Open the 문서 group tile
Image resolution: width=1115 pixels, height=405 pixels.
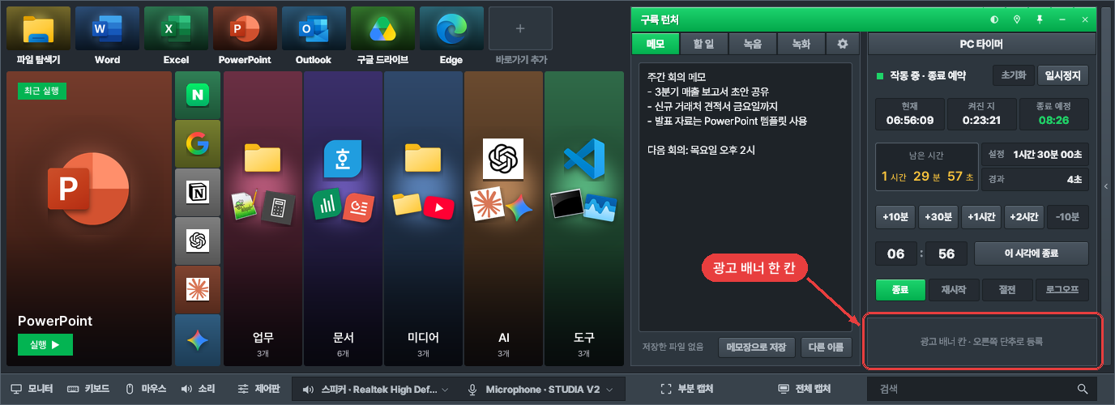(343, 218)
